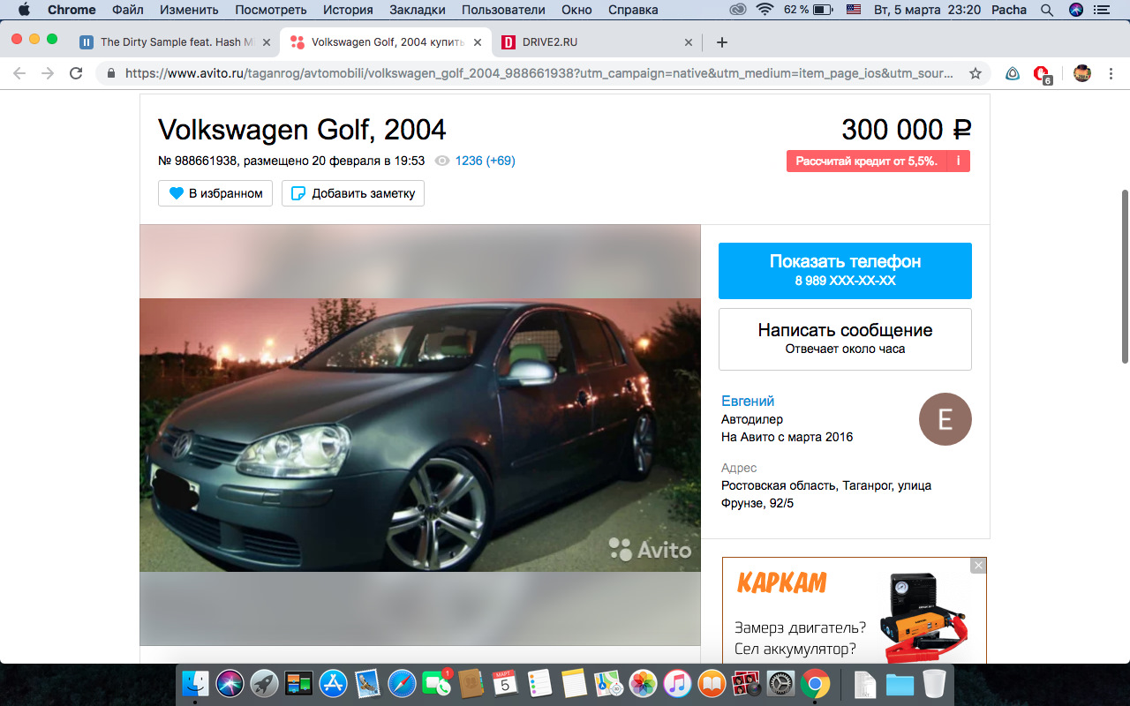Image resolution: width=1130 pixels, height=706 pixels.
Task: Show credit info via the 'i' icon
Action: [958, 161]
